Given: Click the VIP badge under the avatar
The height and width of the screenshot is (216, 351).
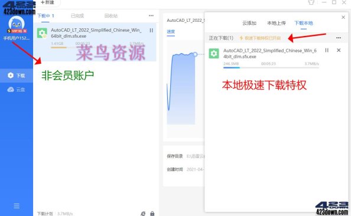Looking at the screenshot, I should [x=17, y=31].
